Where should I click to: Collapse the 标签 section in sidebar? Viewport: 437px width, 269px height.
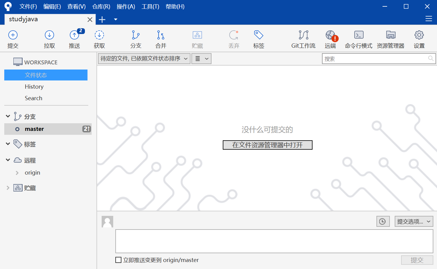(x=8, y=144)
